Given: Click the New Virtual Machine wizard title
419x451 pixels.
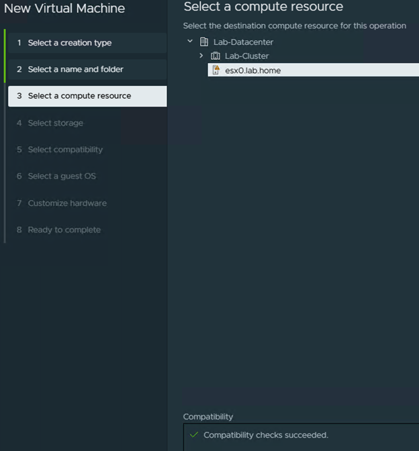Looking at the screenshot, I should 64,9.
